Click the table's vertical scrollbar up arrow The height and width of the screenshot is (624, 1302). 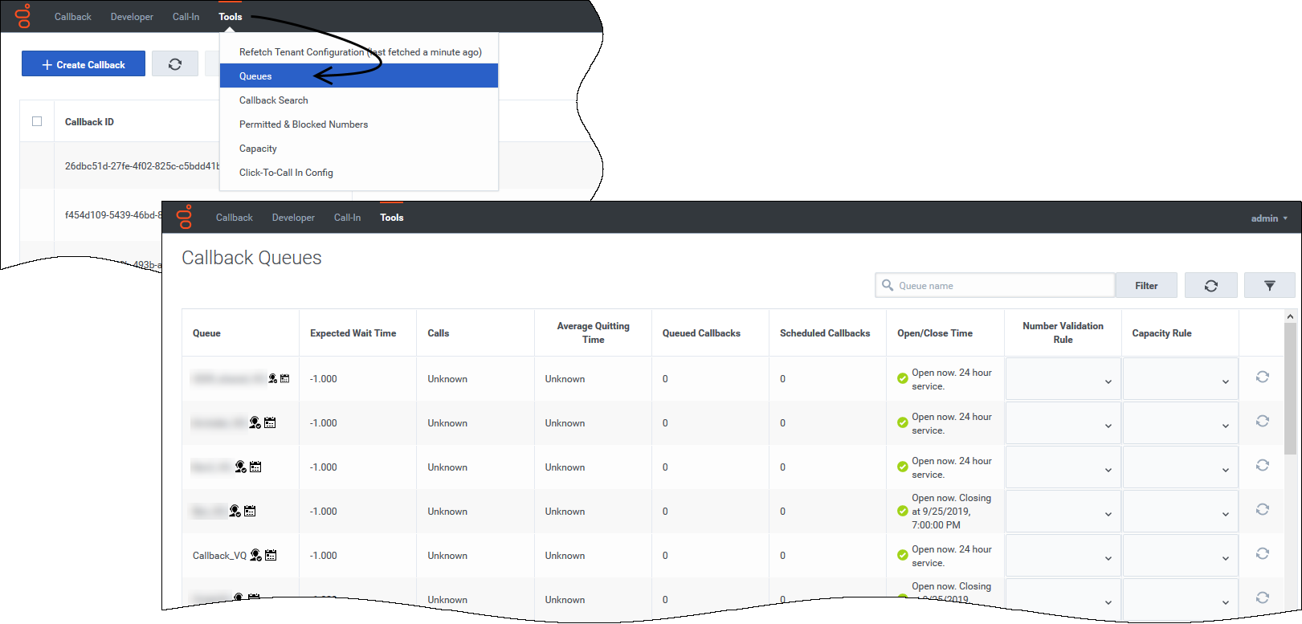click(1290, 316)
